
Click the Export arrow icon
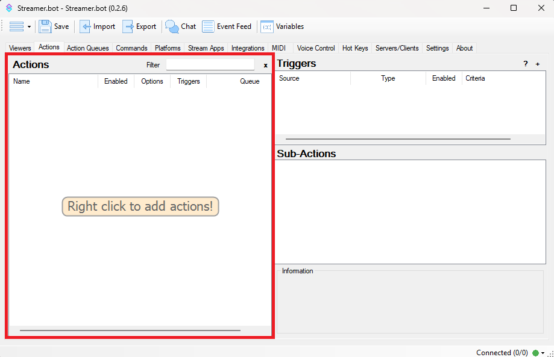[x=128, y=26]
